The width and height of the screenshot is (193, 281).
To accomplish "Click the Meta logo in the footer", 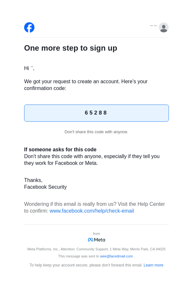I will click(96, 240).
